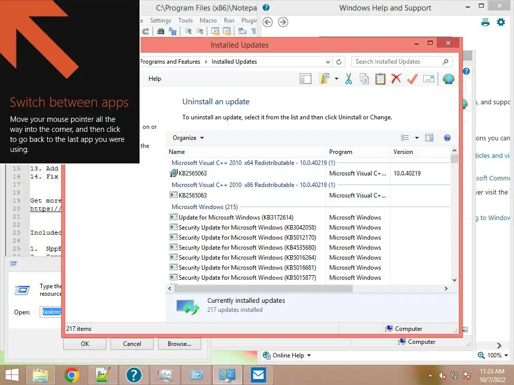514x385 pixels.
Task: Click the Zoom Out icon in Notepad++
Action: [200, 31]
